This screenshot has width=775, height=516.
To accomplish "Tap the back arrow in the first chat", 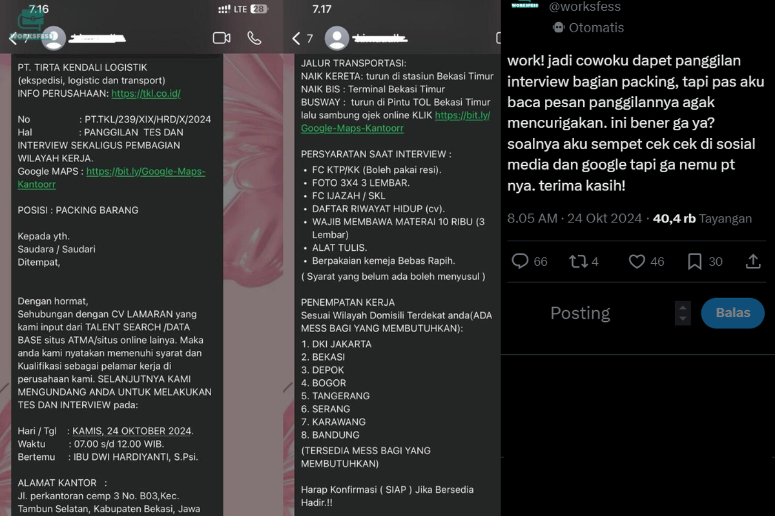I will pyautogui.click(x=13, y=37).
